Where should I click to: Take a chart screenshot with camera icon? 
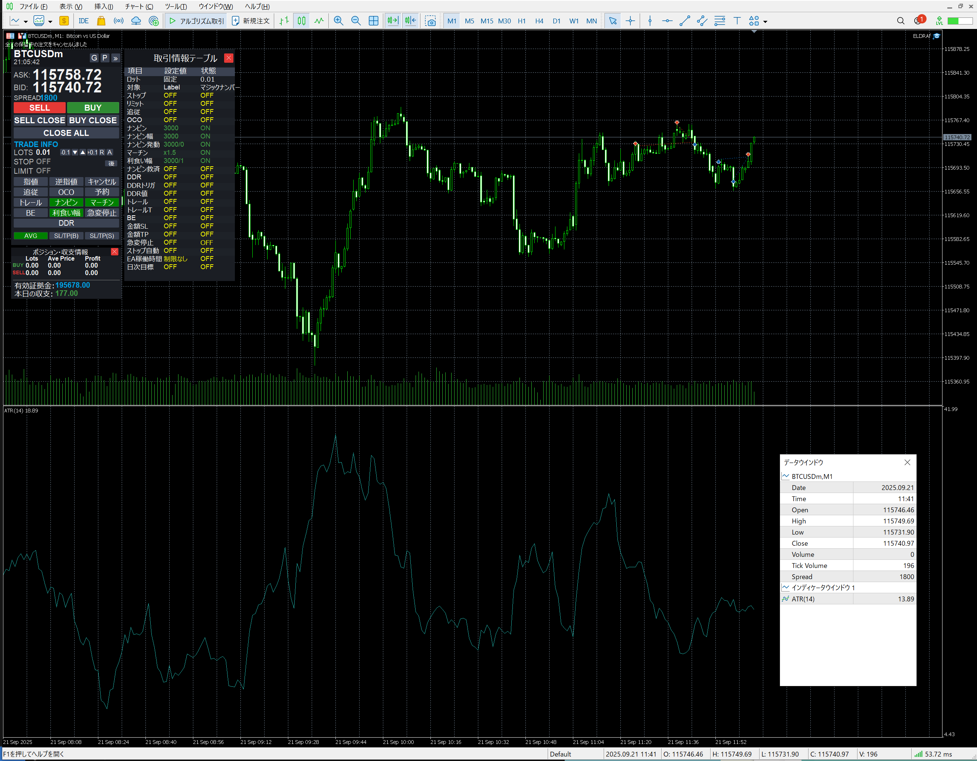click(430, 20)
